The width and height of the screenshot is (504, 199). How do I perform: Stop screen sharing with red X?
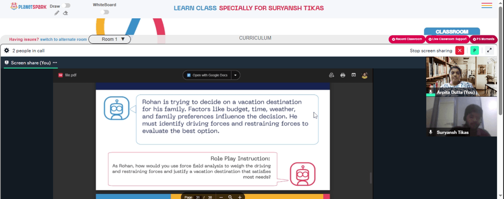point(460,50)
